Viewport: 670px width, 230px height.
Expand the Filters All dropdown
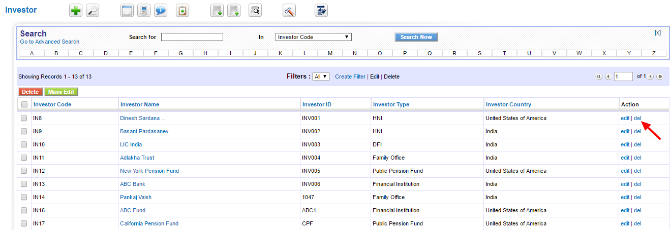(321, 76)
